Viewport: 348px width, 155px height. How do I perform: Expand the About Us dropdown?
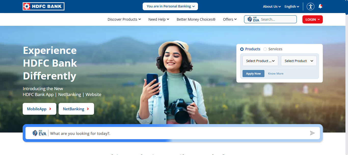click(272, 7)
